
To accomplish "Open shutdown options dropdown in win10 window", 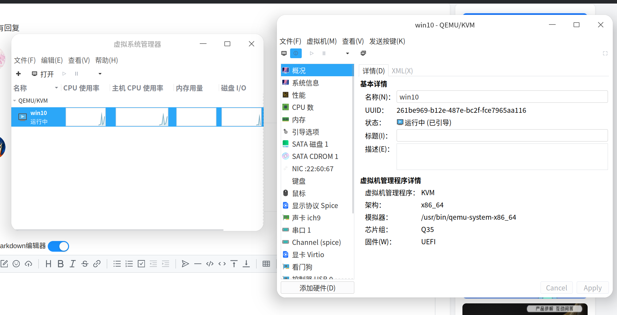I will click(348, 53).
